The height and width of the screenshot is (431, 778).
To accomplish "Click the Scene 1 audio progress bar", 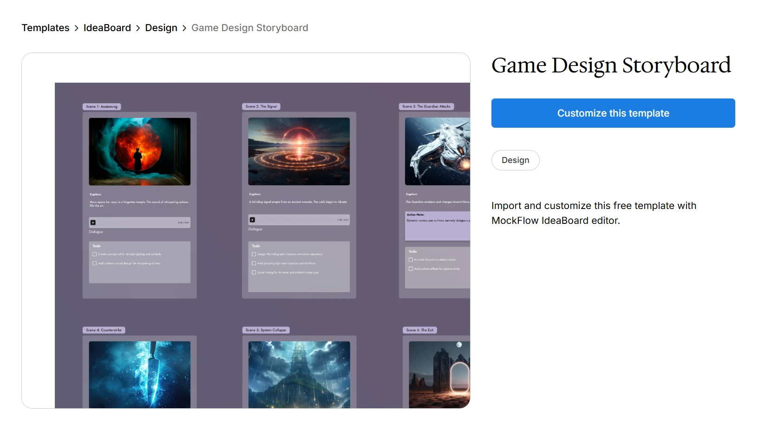I will click(x=140, y=222).
